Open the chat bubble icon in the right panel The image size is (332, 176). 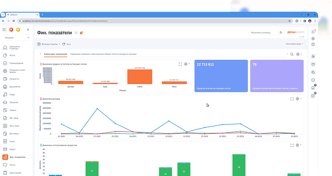313,80
